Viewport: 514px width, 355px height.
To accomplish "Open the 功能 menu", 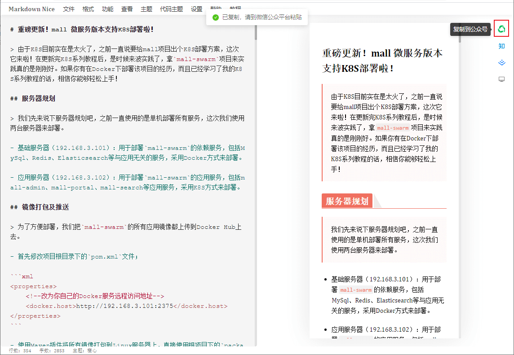I will coord(107,9).
